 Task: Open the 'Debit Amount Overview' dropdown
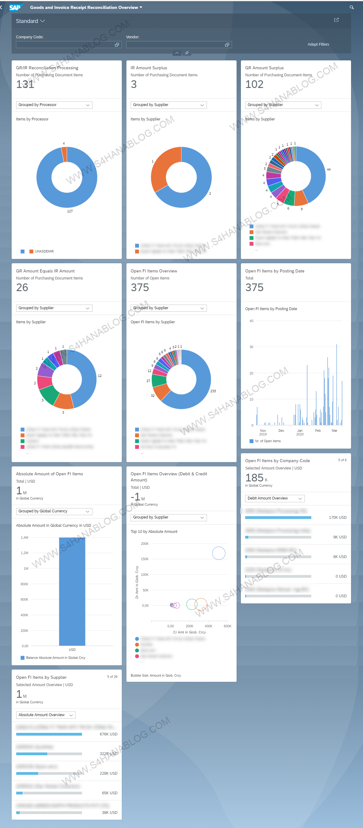[x=275, y=498]
